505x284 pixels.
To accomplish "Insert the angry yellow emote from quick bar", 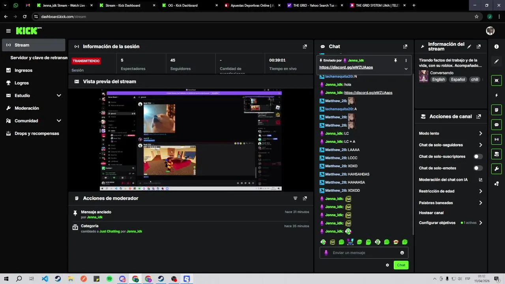I will click(x=332, y=242).
